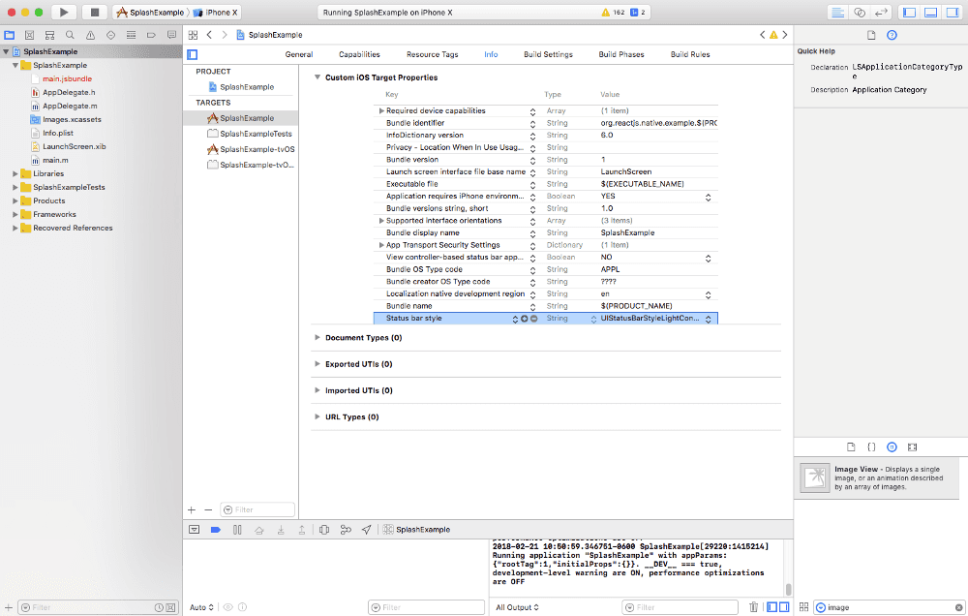This screenshot has width=968, height=616.
Task: Open the Project navigator folder icon
Action: (10, 35)
